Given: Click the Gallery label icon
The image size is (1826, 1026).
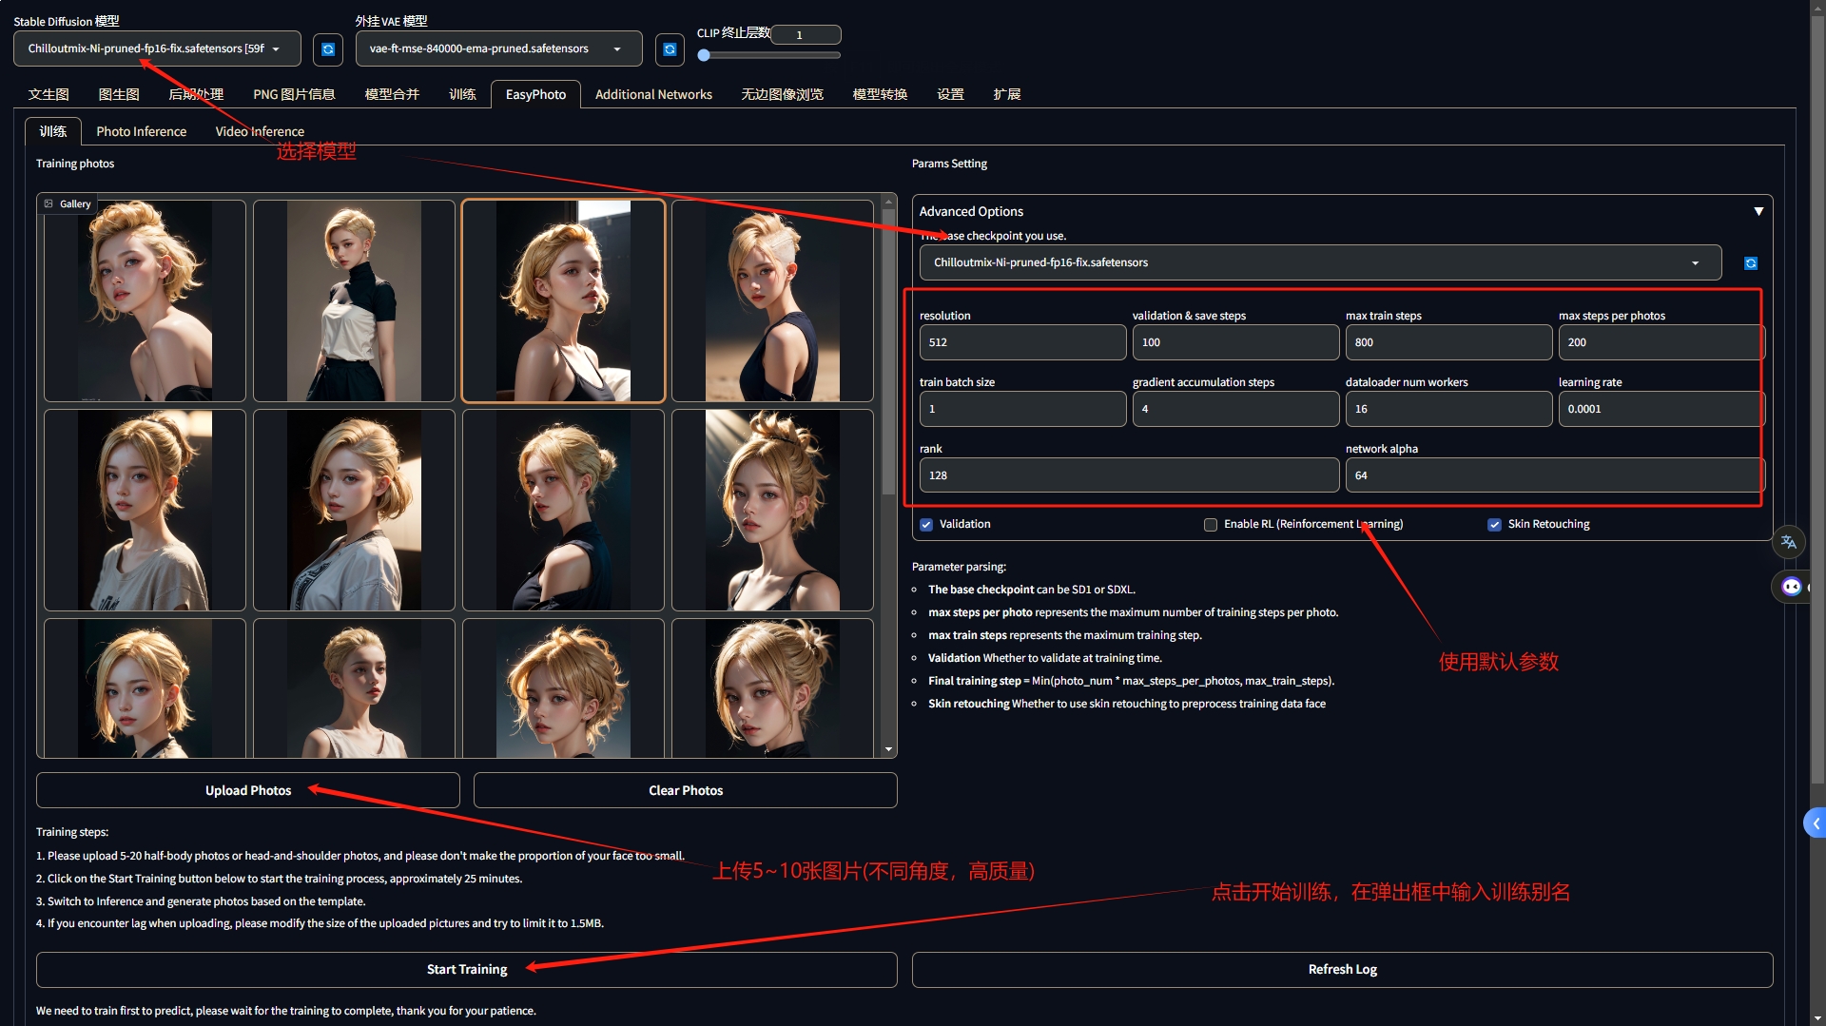Looking at the screenshot, I should 49,203.
